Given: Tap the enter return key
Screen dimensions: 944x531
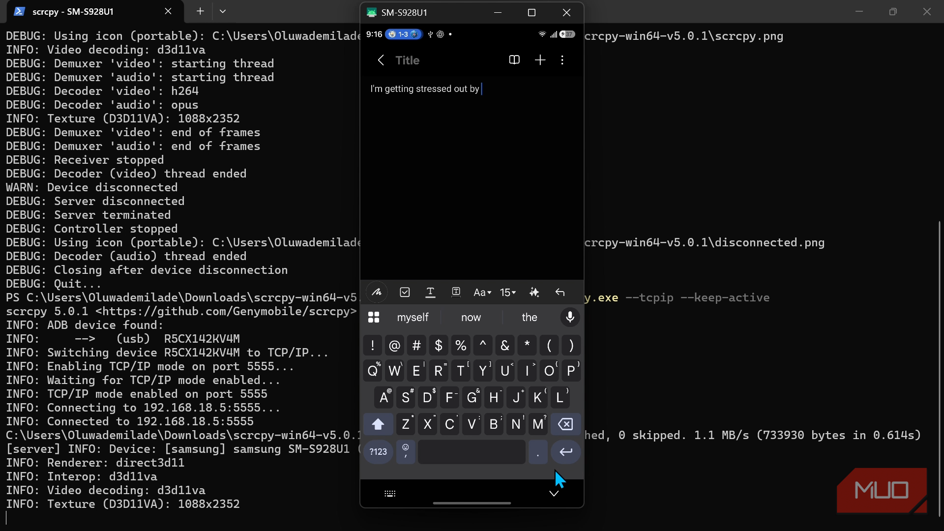Looking at the screenshot, I should [566, 452].
